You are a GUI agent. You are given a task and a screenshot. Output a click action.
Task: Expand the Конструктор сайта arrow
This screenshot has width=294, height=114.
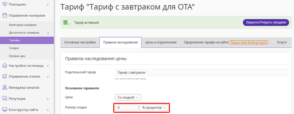click(x=48, y=110)
